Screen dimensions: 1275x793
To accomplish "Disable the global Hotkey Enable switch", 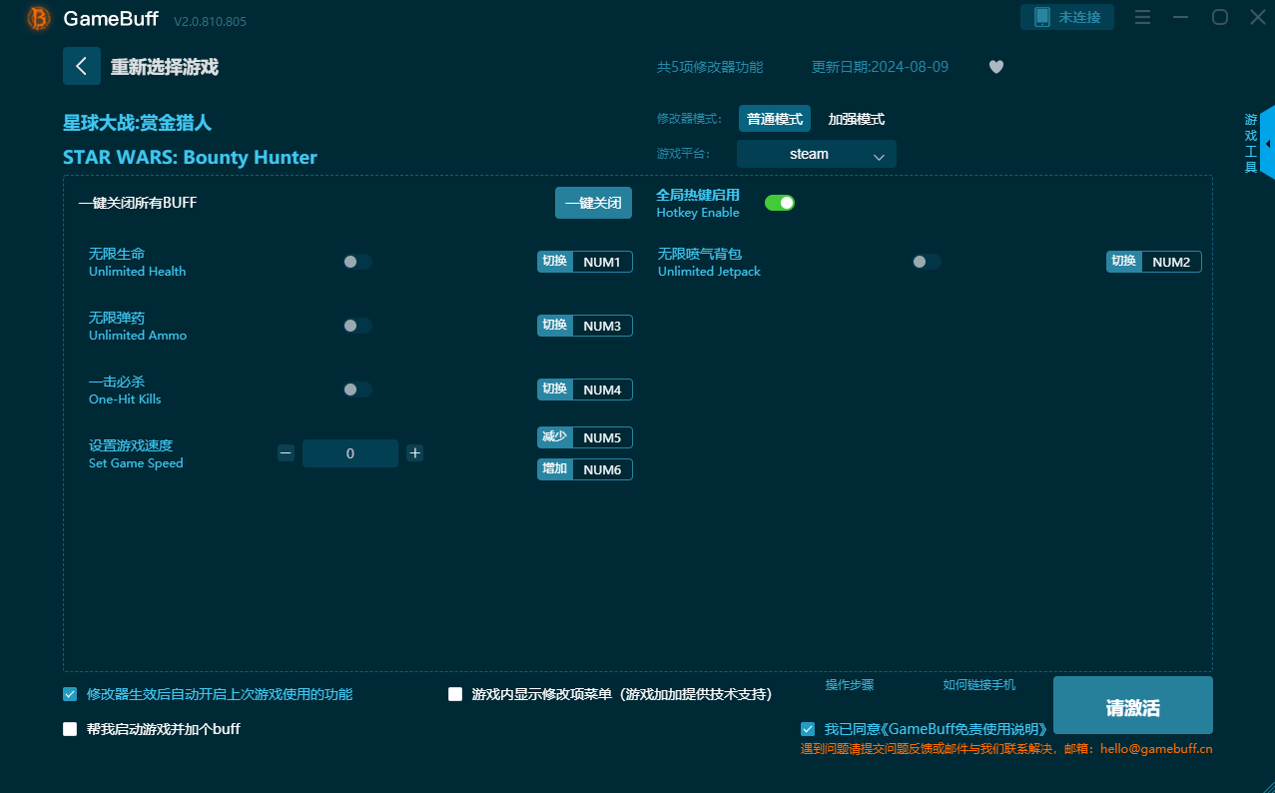I will (x=779, y=203).
